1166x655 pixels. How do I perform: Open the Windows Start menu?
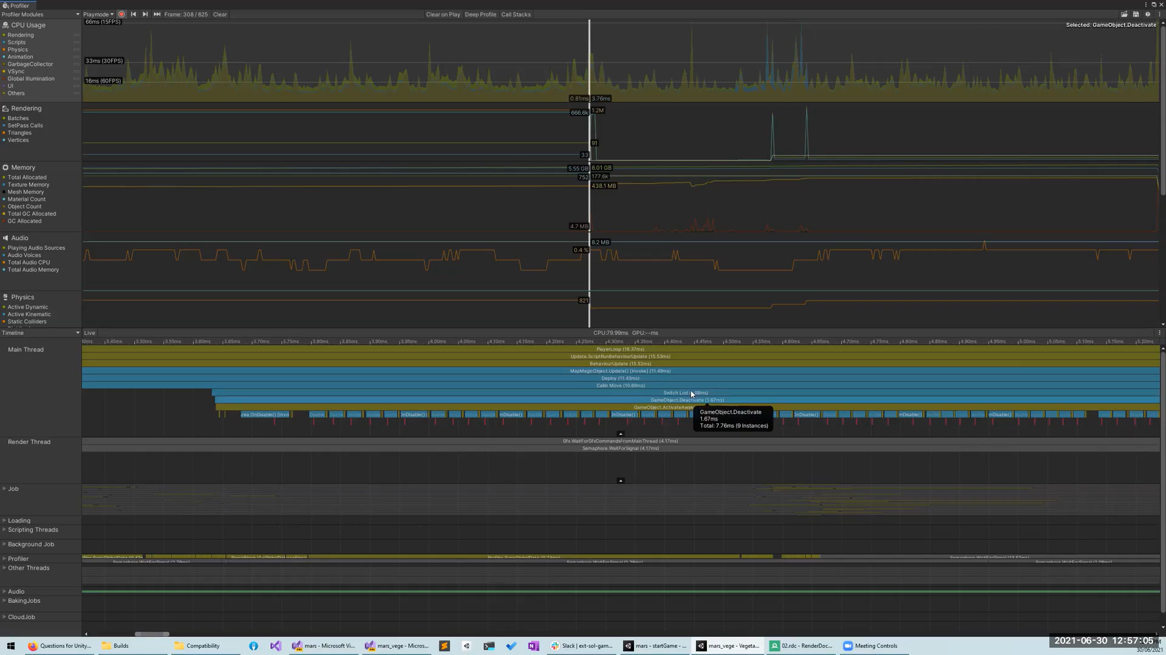pos(10,646)
